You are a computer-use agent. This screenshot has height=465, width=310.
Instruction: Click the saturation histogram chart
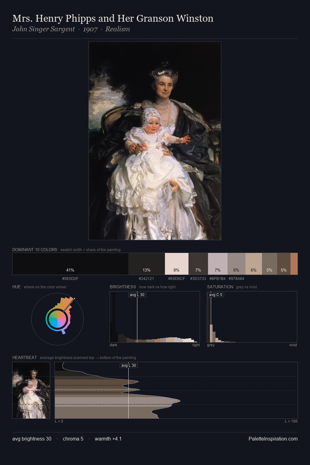[x=252, y=317]
